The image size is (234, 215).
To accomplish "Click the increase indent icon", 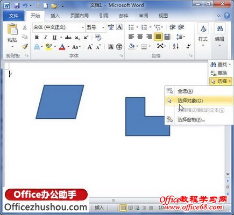I will click(x=181, y=27).
